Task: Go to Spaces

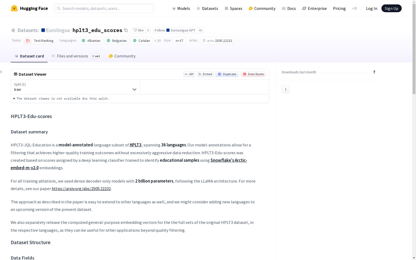Action: [233, 8]
